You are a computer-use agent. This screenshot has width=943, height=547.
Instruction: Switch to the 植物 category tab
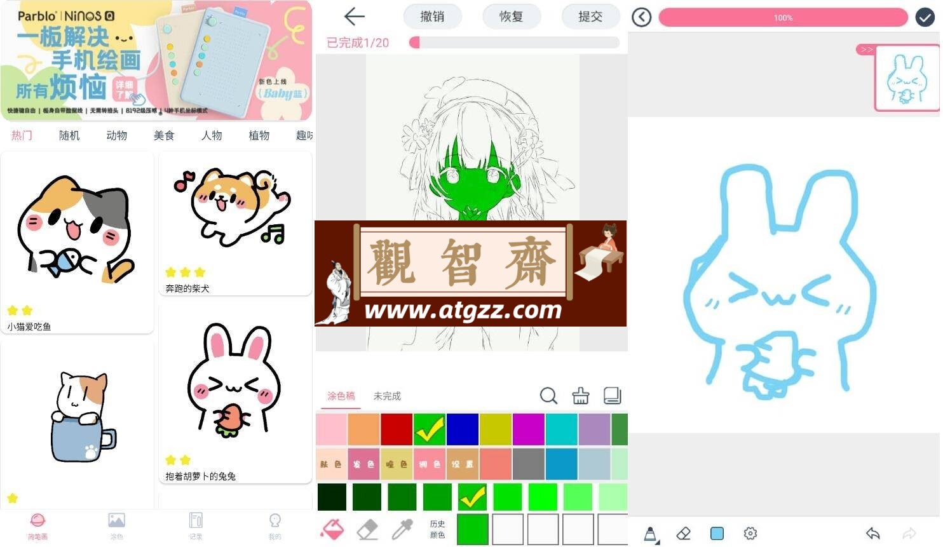[259, 135]
